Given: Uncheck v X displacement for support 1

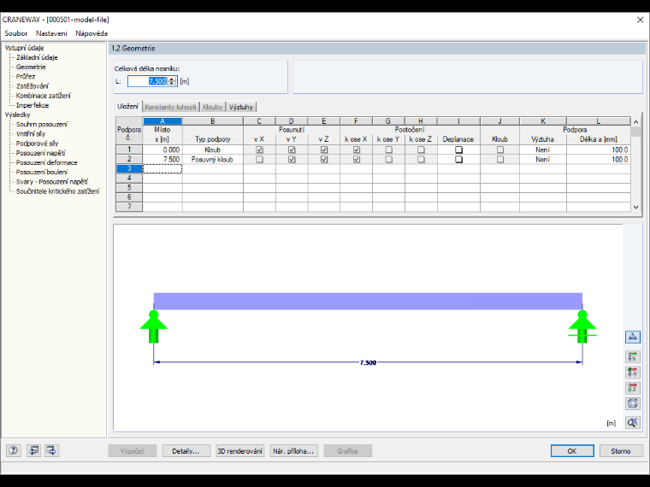Looking at the screenshot, I should click(259, 150).
